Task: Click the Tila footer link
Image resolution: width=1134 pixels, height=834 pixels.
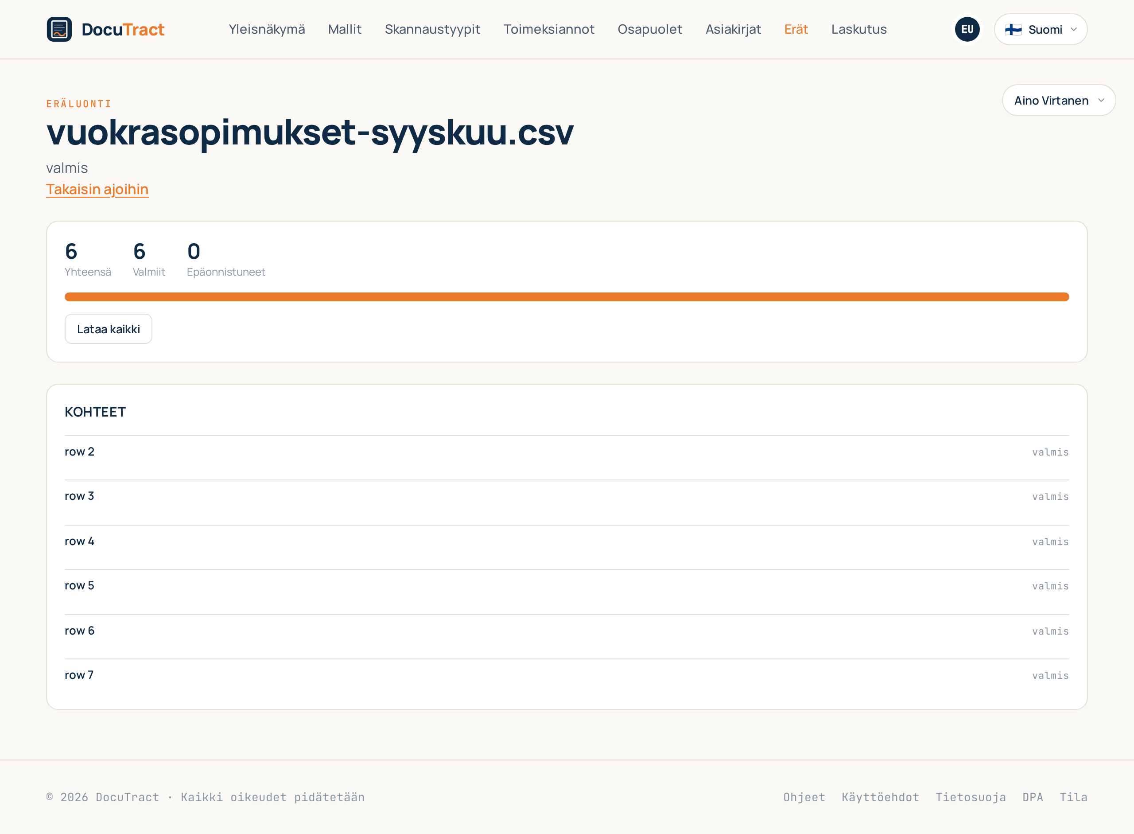Action: pyautogui.click(x=1073, y=797)
